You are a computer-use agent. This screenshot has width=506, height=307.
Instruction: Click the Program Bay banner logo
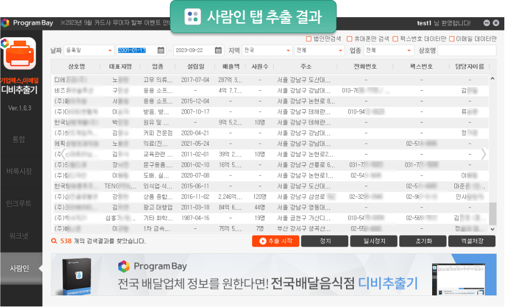pos(153,266)
